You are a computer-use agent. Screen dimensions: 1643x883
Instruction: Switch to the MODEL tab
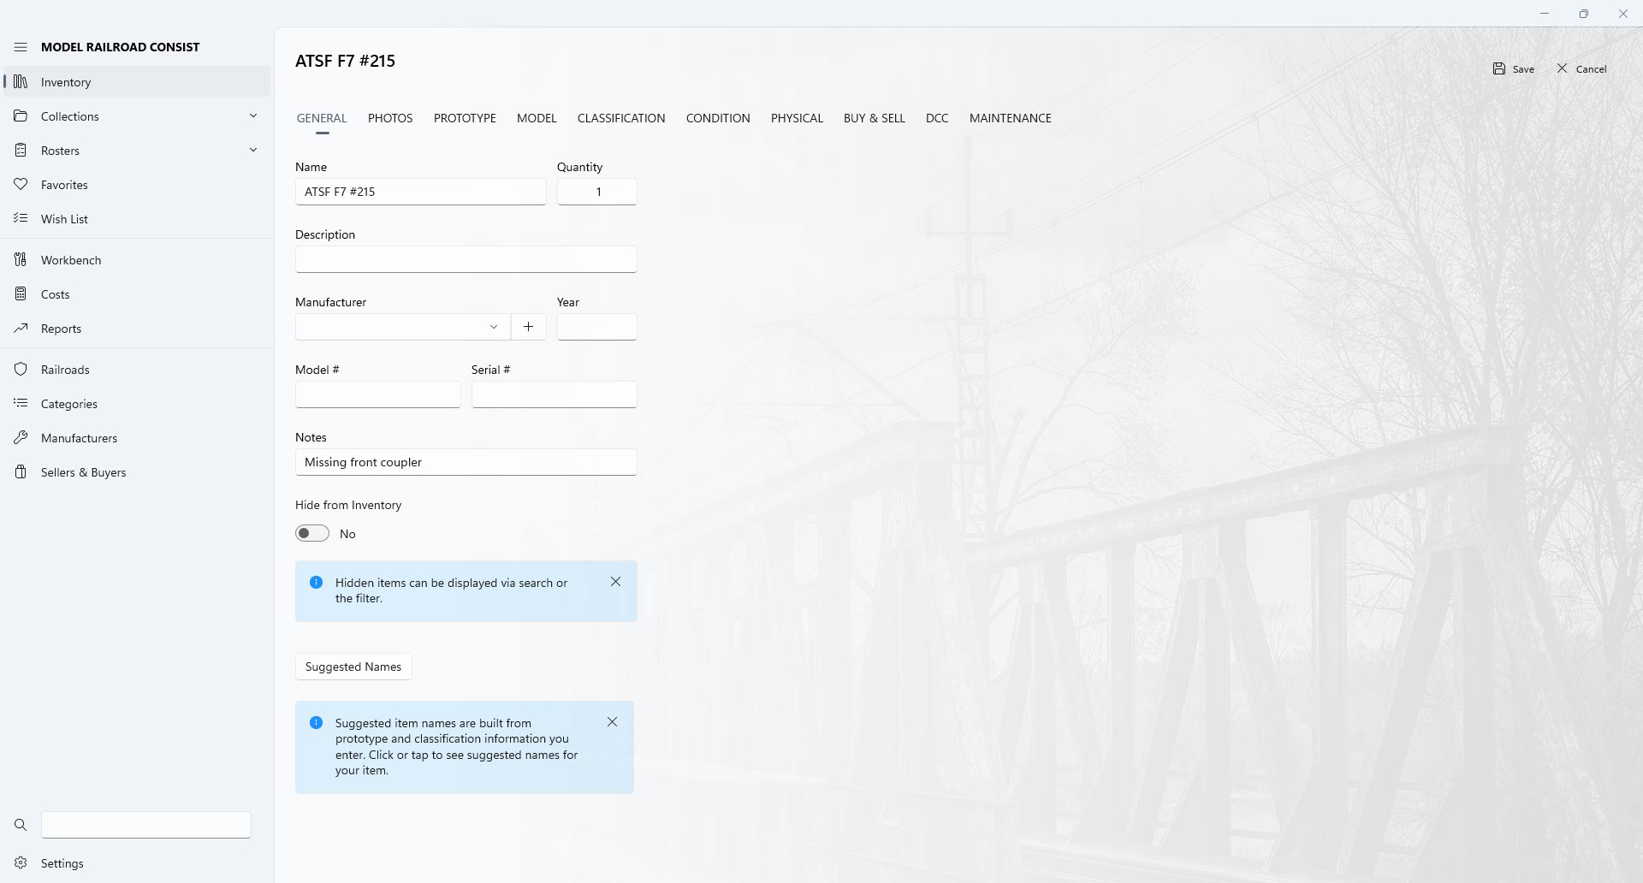tap(537, 118)
